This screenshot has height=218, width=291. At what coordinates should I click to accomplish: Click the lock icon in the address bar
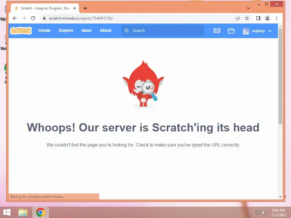click(x=44, y=18)
